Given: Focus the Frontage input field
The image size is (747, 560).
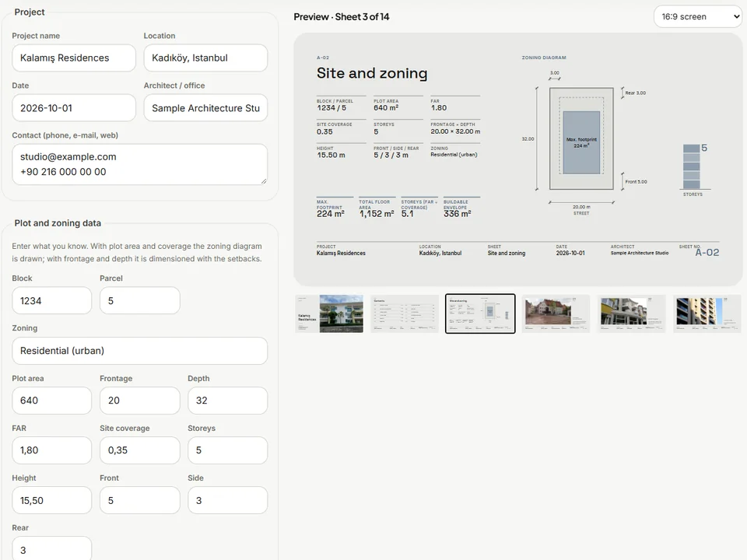Looking at the screenshot, I should [140, 401].
